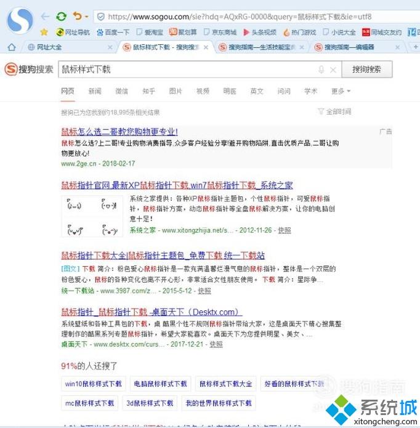This screenshot has width=420, height=428.
Task: Open 快照 for 桌面天下 result
Action: point(216,344)
